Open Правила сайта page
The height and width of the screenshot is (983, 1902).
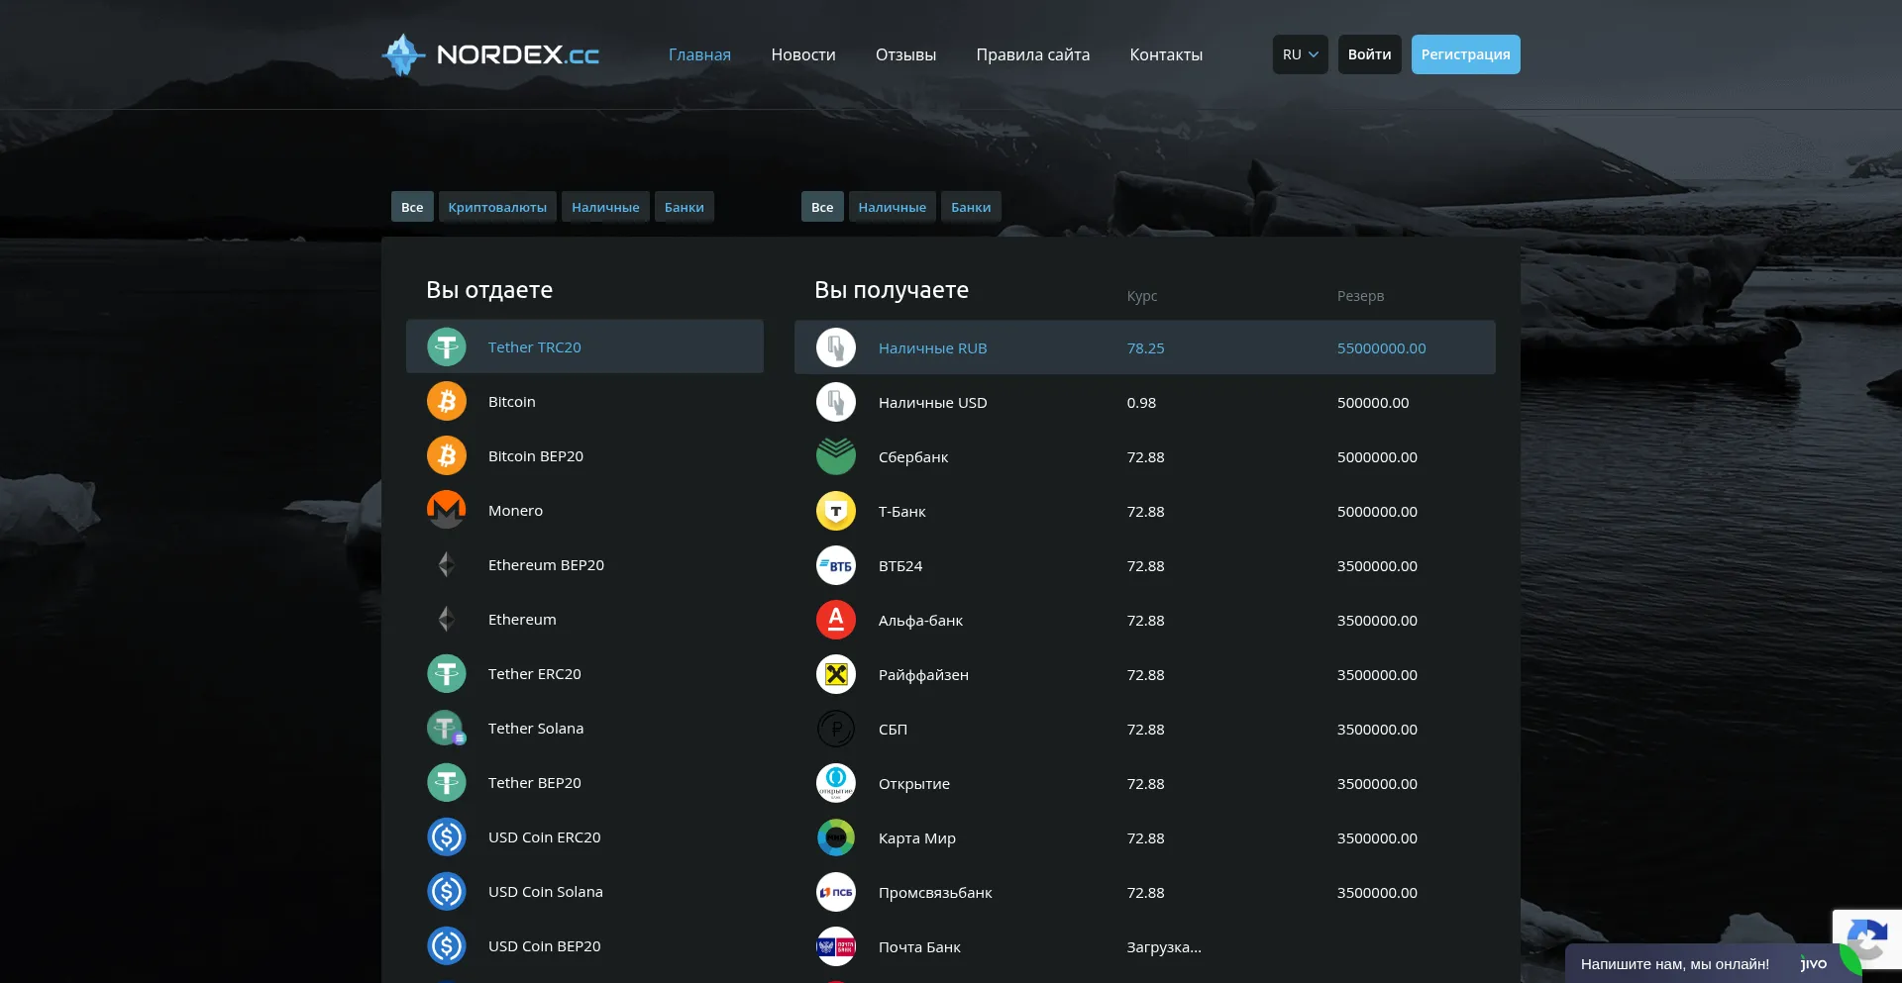1033,55
